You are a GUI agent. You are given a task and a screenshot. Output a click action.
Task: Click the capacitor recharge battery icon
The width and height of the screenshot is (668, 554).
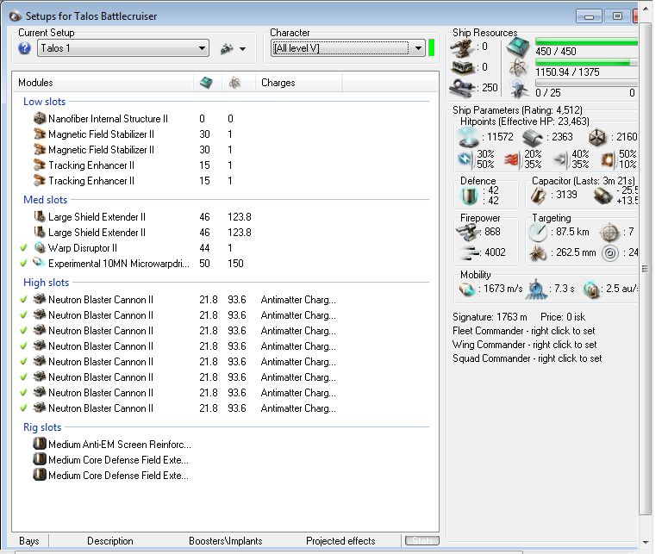click(x=602, y=196)
